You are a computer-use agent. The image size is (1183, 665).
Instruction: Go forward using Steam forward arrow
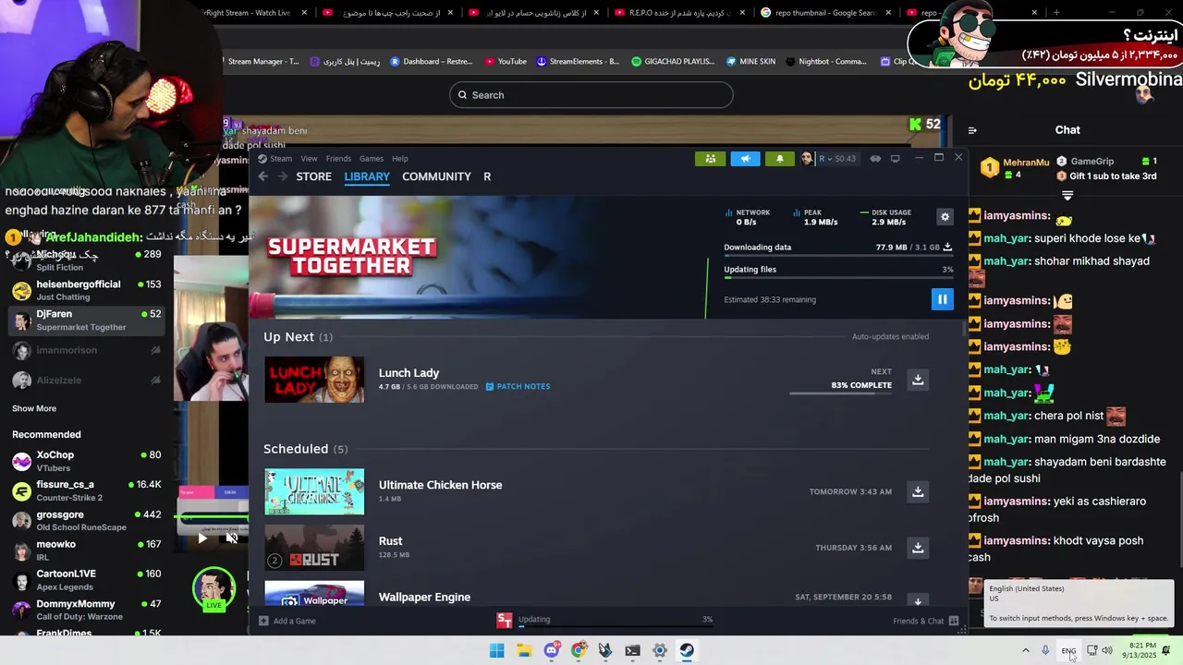pos(282,176)
